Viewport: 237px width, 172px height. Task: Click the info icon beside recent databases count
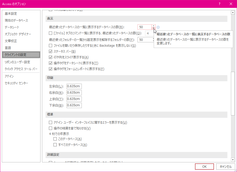[158, 27]
